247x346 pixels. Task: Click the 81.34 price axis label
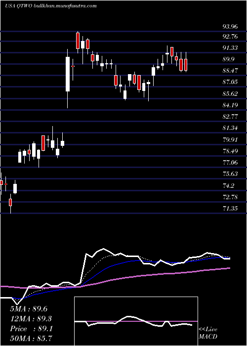(x=230, y=128)
